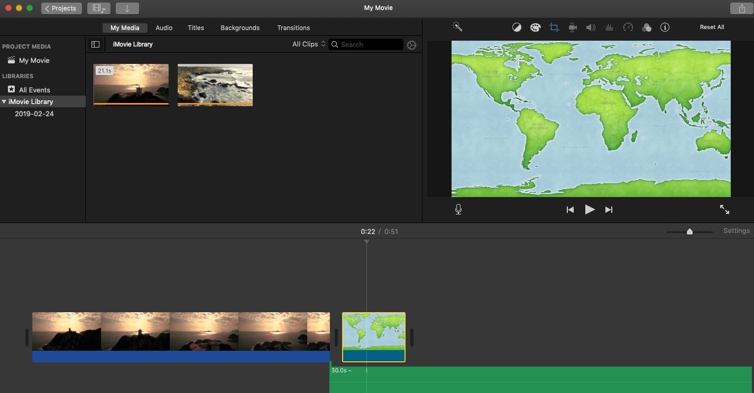
Task: Collapse the iMovie Library tree
Action: (4, 101)
